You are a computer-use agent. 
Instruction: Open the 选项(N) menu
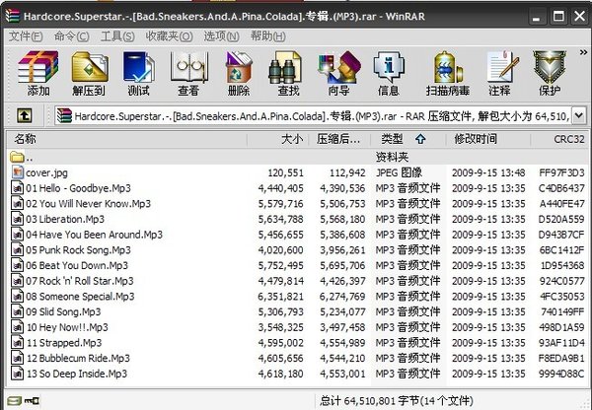(221, 36)
